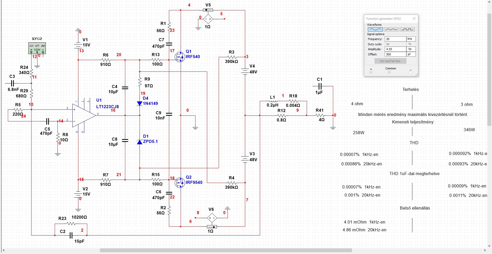
Task: Select the D1 ZPD5.1 zener diode
Action: click(140, 142)
